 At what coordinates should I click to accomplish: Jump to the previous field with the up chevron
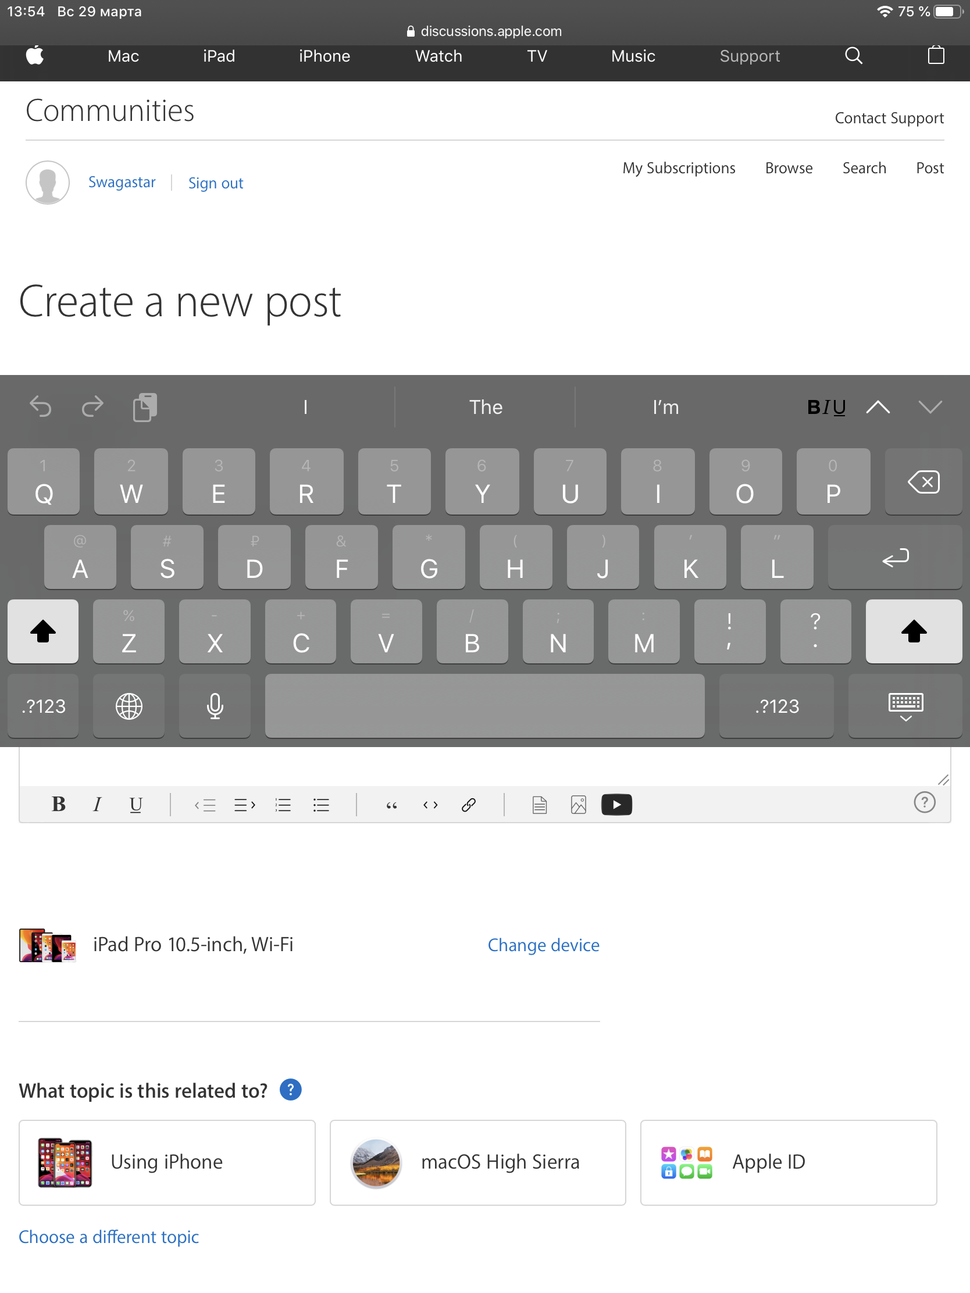point(878,407)
